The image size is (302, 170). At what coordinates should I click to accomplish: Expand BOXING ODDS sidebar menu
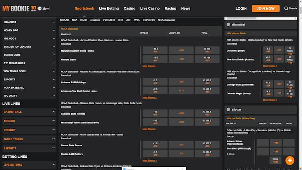pyautogui.click(x=29, y=55)
